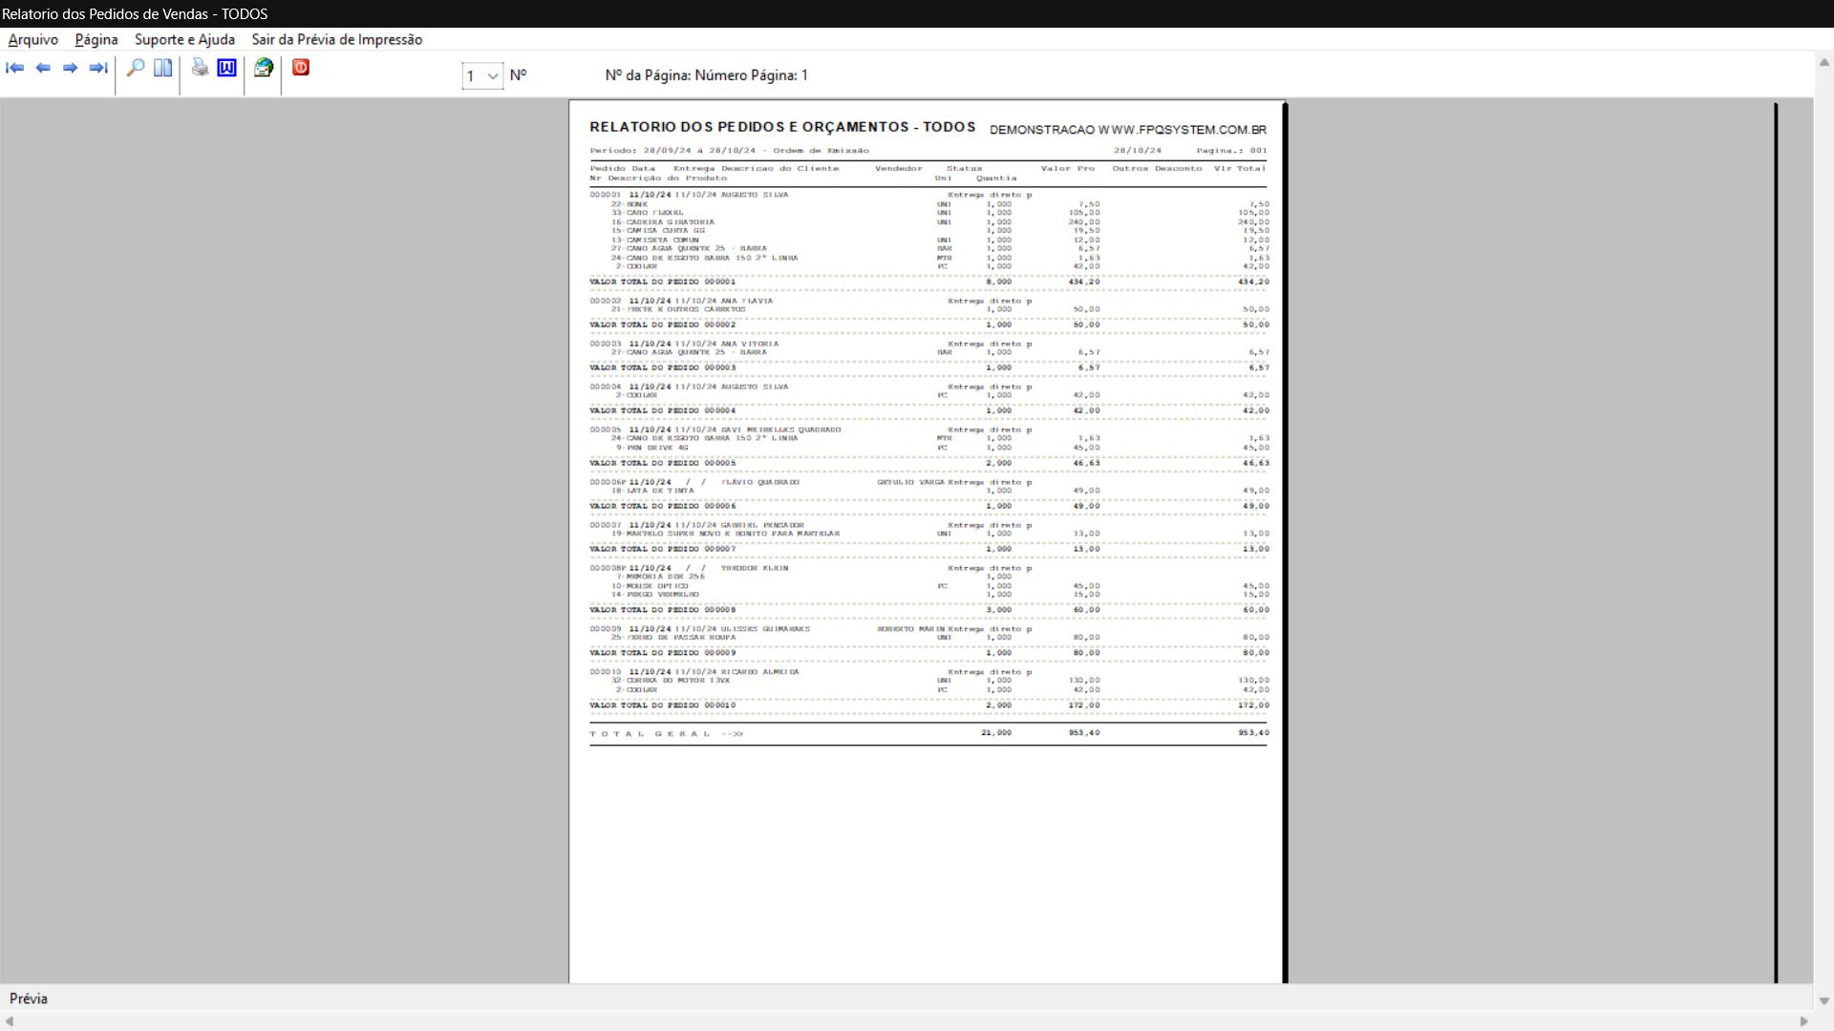Image resolution: width=1834 pixels, height=1031 pixels.
Task: Open Suporte e Ajuda menu
Action: (184, 39)
